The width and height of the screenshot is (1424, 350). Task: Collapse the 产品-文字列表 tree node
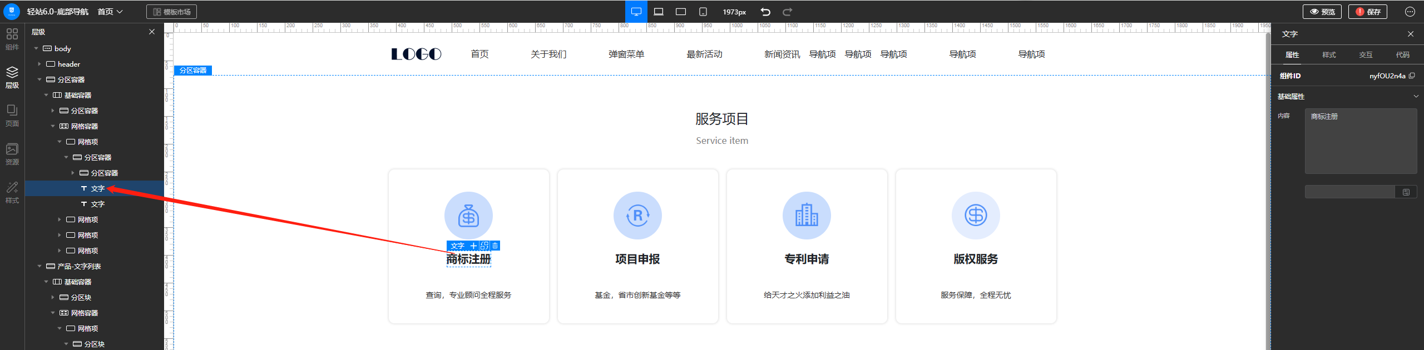click(x=39, y=267)
